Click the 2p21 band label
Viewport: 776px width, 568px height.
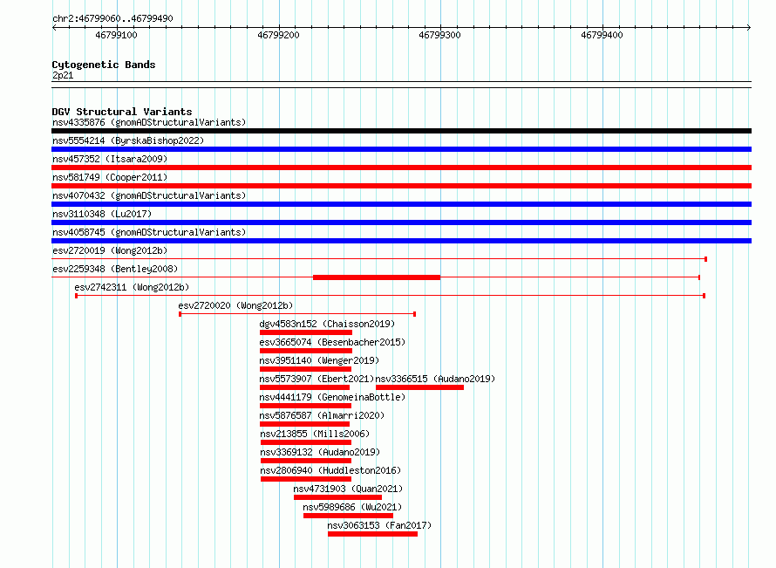63,75
